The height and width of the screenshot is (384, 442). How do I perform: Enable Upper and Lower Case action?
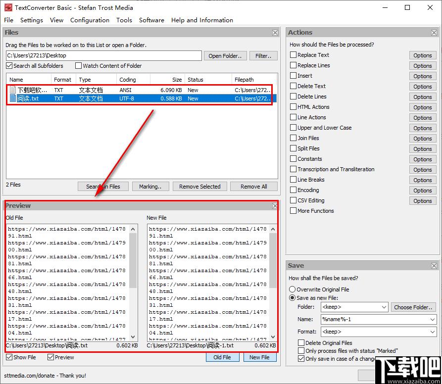pyautogui.click(x=293, y=127)
